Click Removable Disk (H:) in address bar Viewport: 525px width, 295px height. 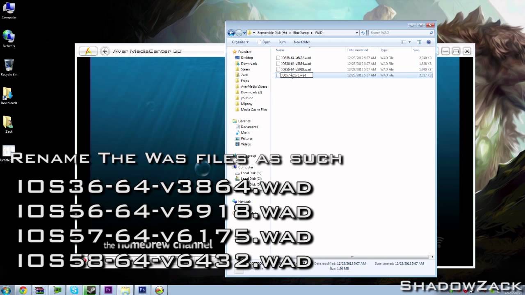pyautogui.click(x=272, y=33)
